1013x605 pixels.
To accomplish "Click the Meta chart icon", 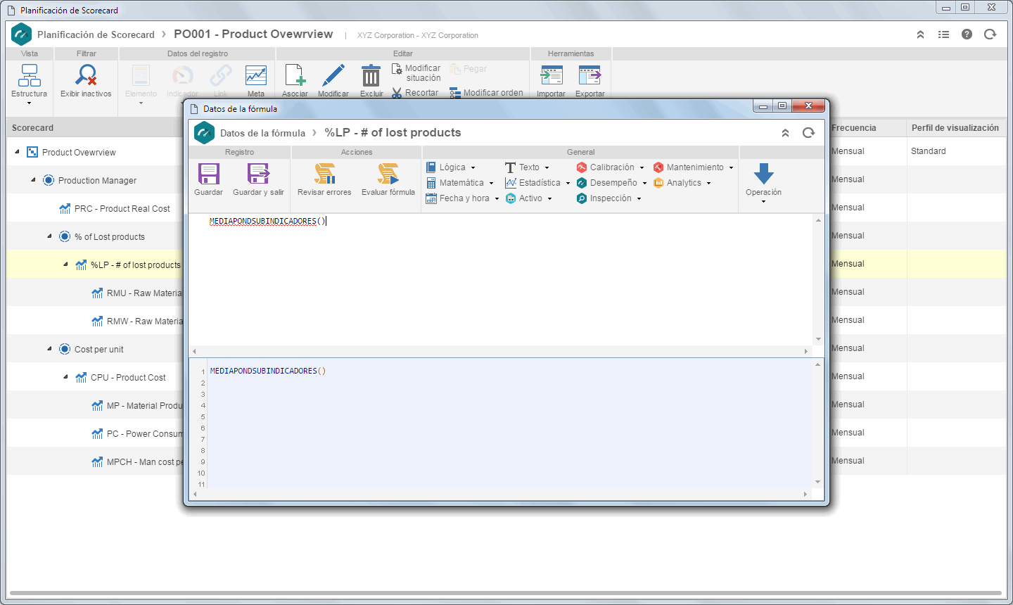I will pos(256,75).
